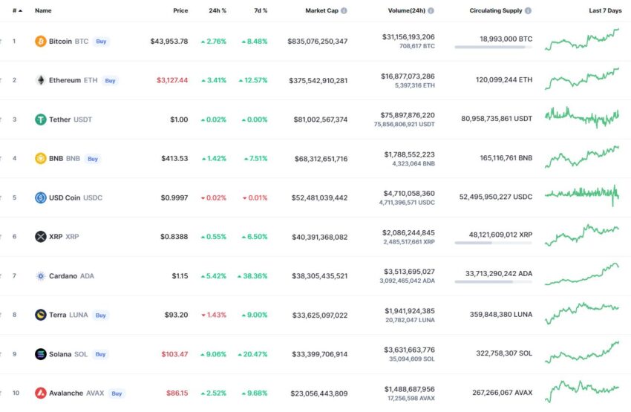Screen dimensions: 631x412
Task: Open Avalanche's last 7 days chart
Action: [582, 391]
